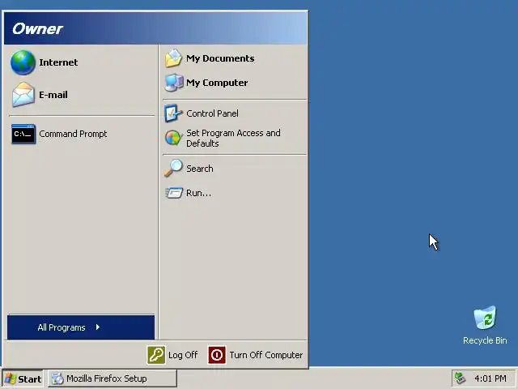Click the Recycle Bin label
The width and height of the screenshot is (518, 389).
[485, 340]
